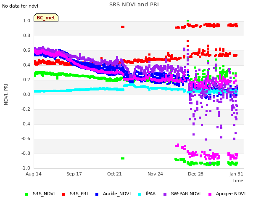Click the 0.2 y-axis tick label
The image size is (269, 202).
coord(26,80)
